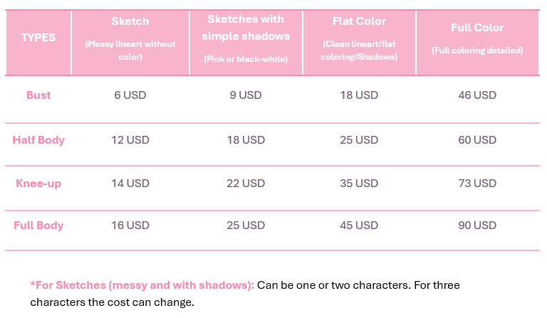Select the 35 USD Knee-up flat color price
Screen dimensions: 547x318
pyautogui.click(x=360, y=184)
